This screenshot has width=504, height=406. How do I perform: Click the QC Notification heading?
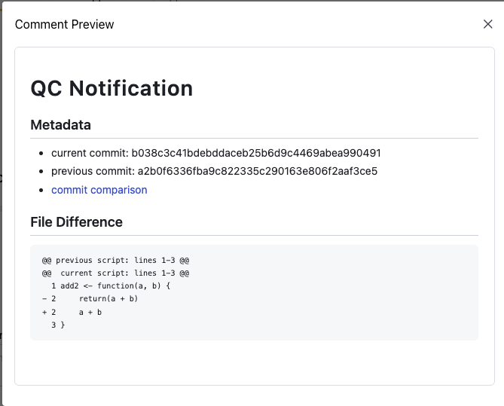111,88
